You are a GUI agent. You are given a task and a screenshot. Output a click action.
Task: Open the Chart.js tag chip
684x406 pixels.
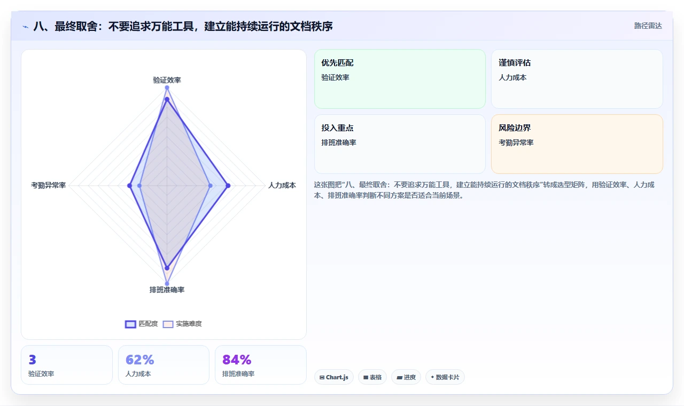click(334, 377)
